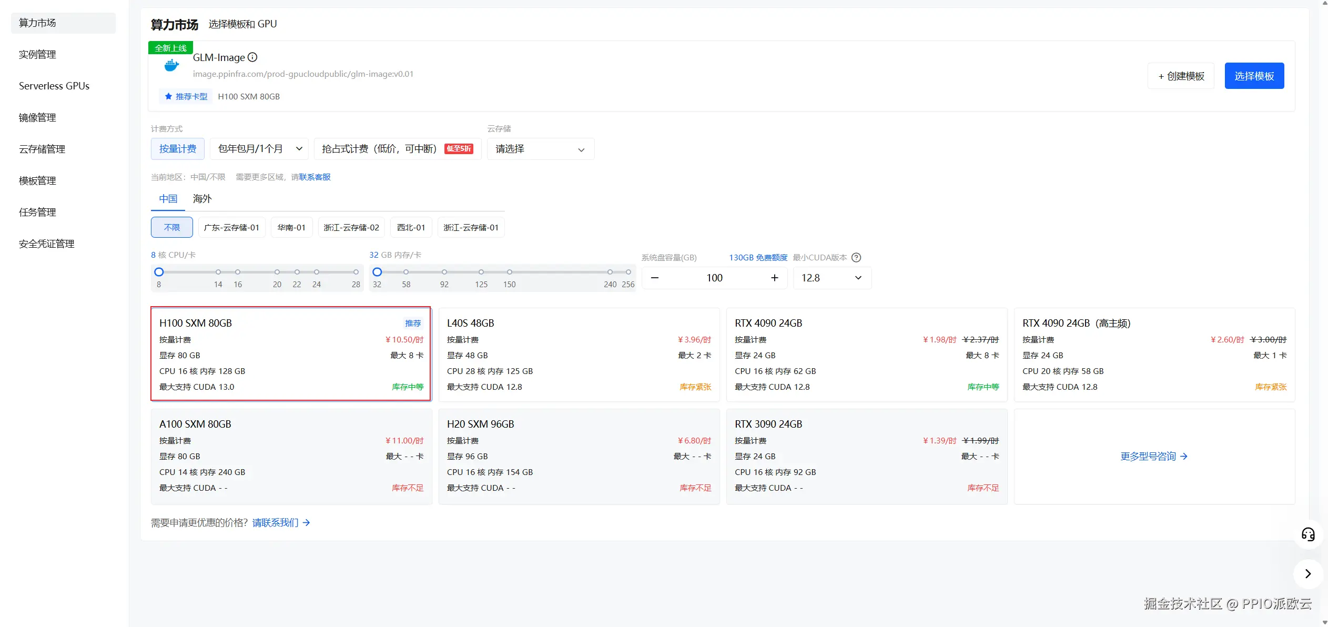Select the 不限 region filter

tap(172, 227)
